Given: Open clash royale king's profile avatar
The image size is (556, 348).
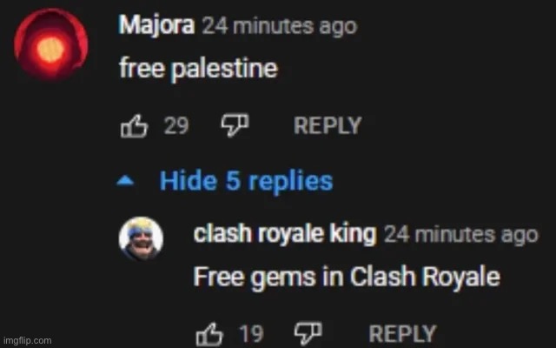Looking at the screenshot, I should 141,238.
